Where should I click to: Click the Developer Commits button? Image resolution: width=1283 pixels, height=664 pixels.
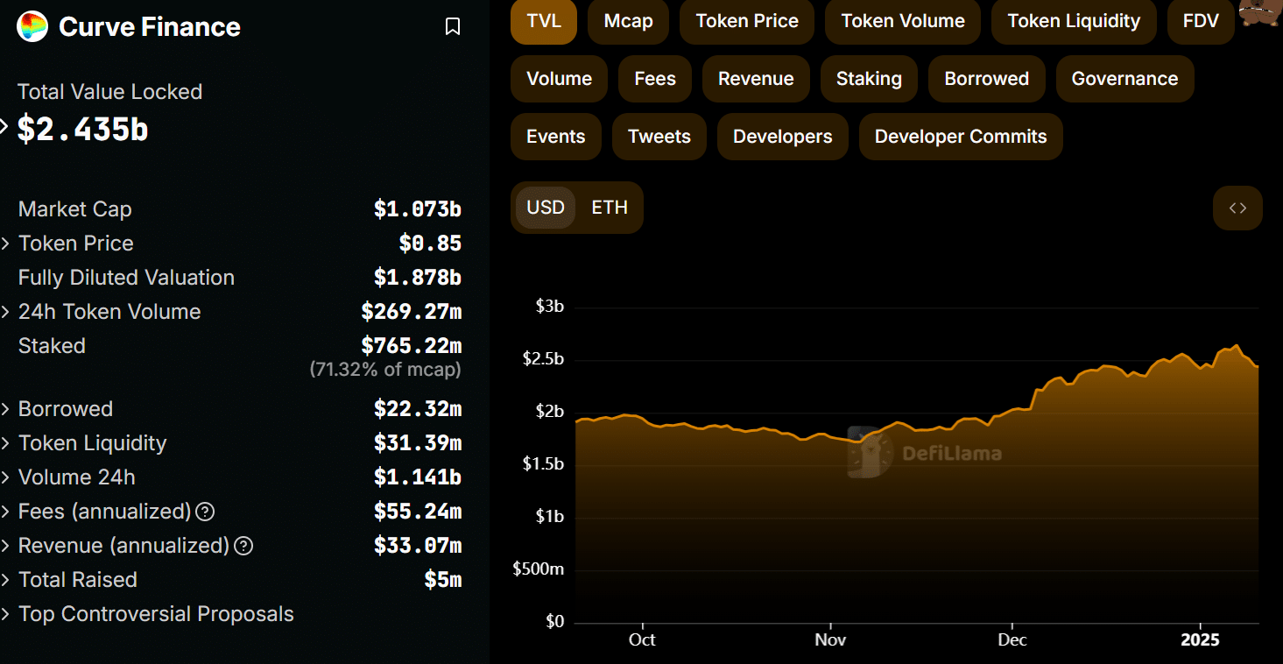[960, 137]
